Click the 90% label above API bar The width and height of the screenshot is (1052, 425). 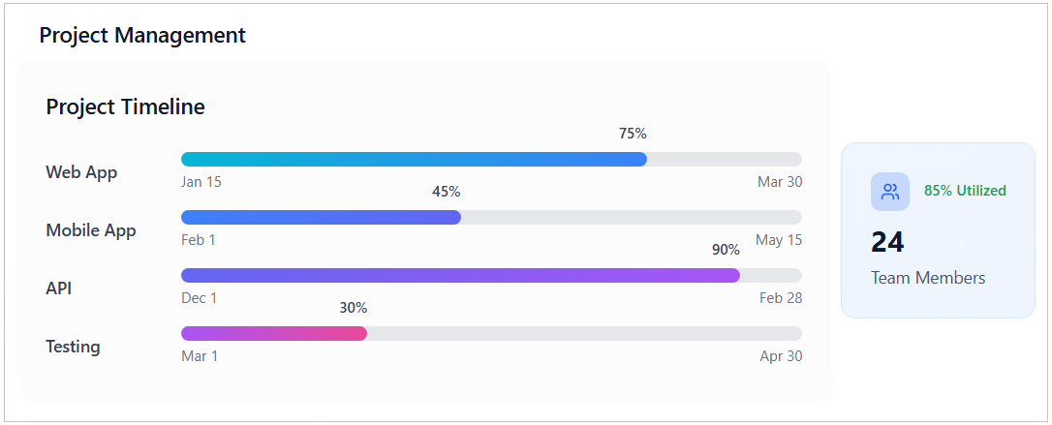[x=726, y=250]
